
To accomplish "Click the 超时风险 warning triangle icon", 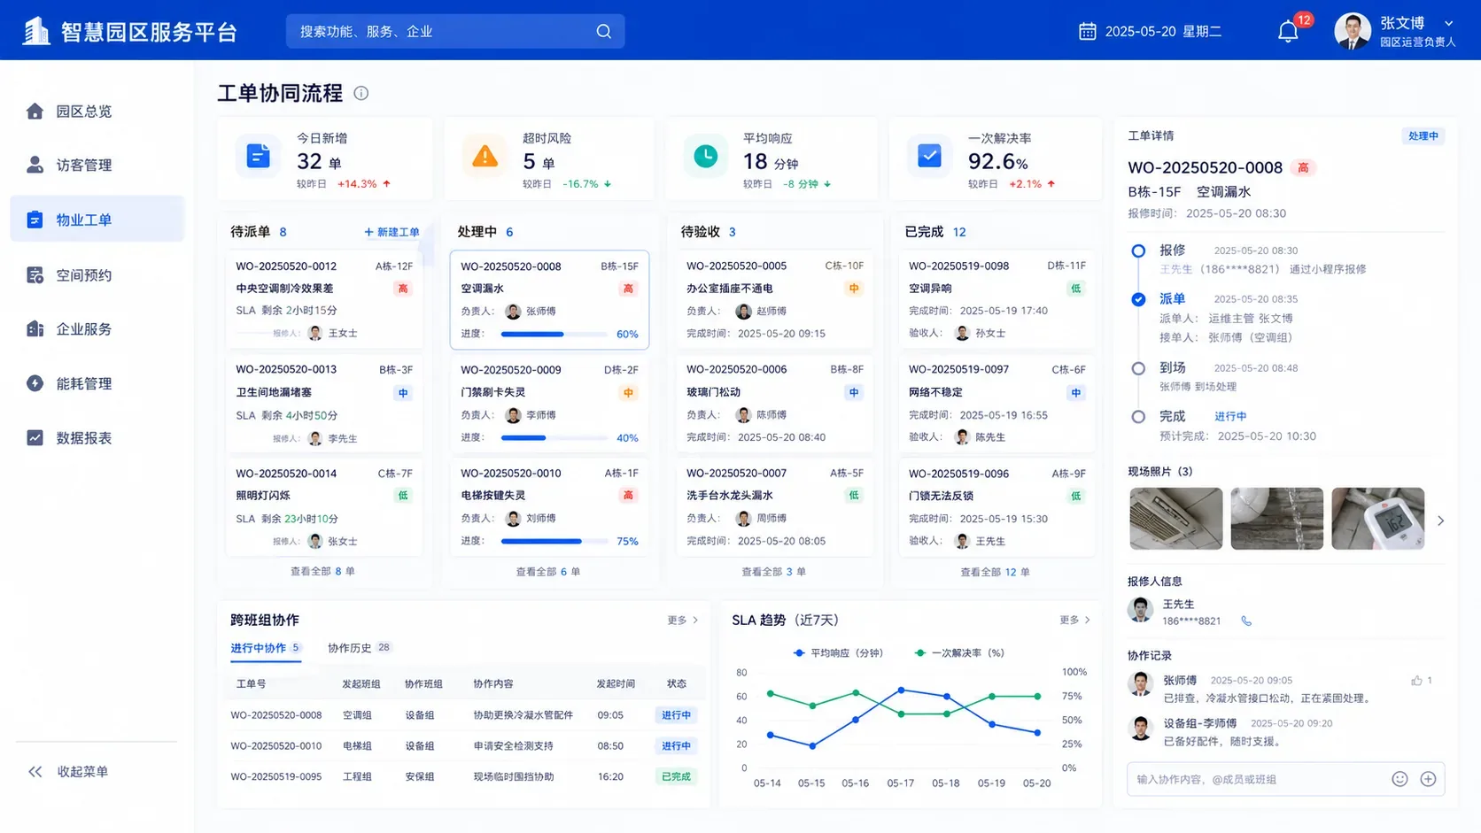I will [485, 157].
